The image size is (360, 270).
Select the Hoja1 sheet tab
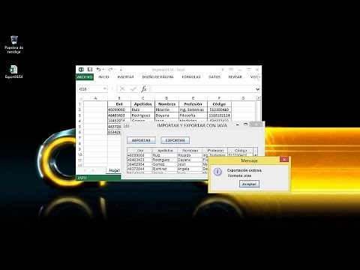(x=114, y=170)
